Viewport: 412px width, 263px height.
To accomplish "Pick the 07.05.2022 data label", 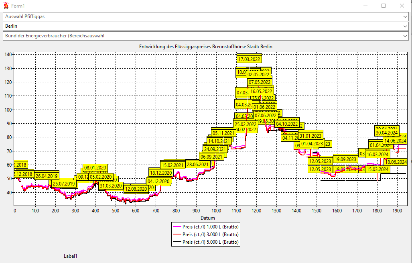I will click(260, 82).
